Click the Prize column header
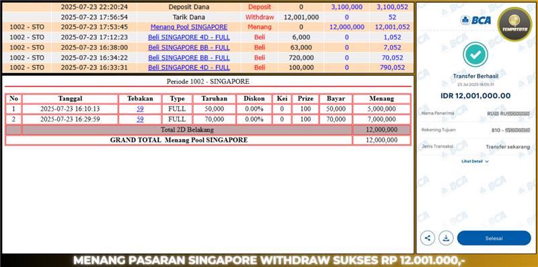 tap(305, 99)
